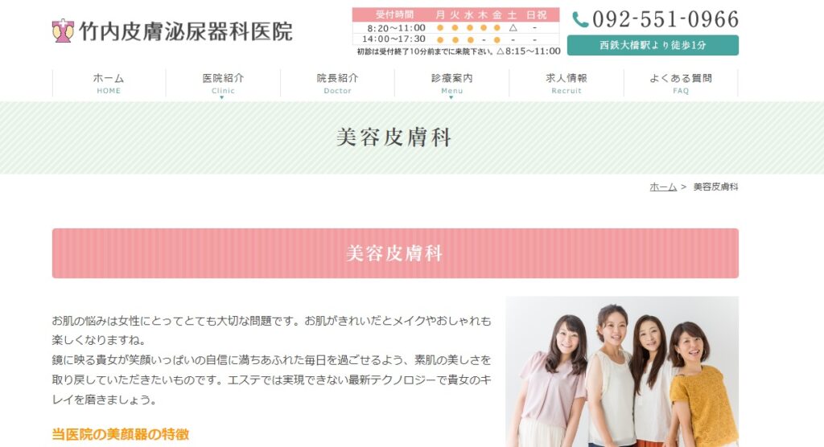Click the 受付時間 schedule table header
The image size is (824, 447).
click(x=455, y=14)
